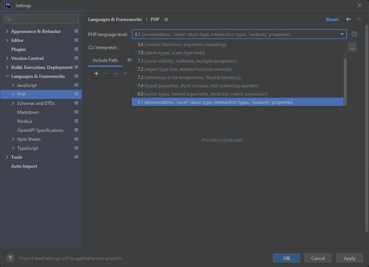Click the settings search field

[x=40, y=19]
